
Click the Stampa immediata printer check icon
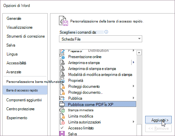[62, 110]
